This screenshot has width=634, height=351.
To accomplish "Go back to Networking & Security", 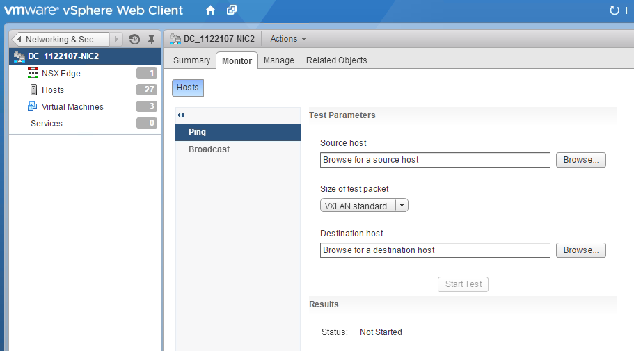I will (60, 39).
